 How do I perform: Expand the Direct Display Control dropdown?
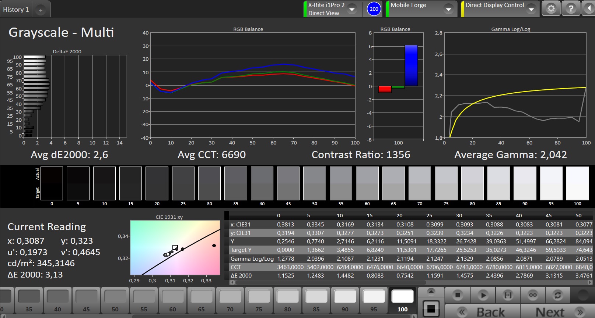[x=531, y=9]
